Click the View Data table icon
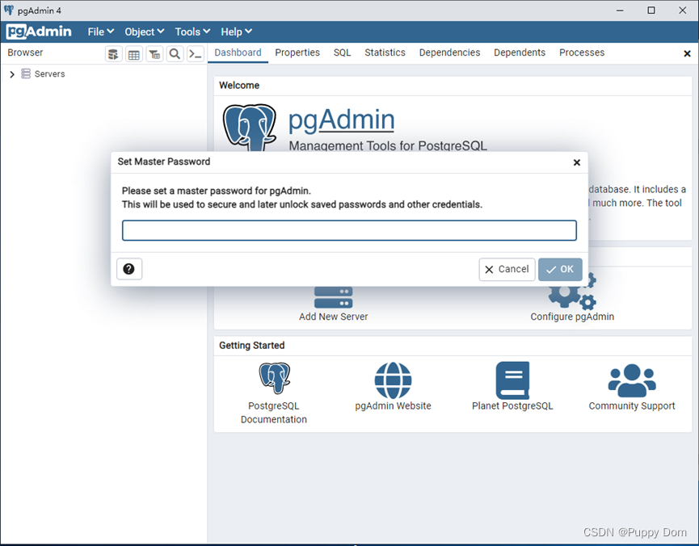Viewport: 699px width, 546px height. pos(134,54)
